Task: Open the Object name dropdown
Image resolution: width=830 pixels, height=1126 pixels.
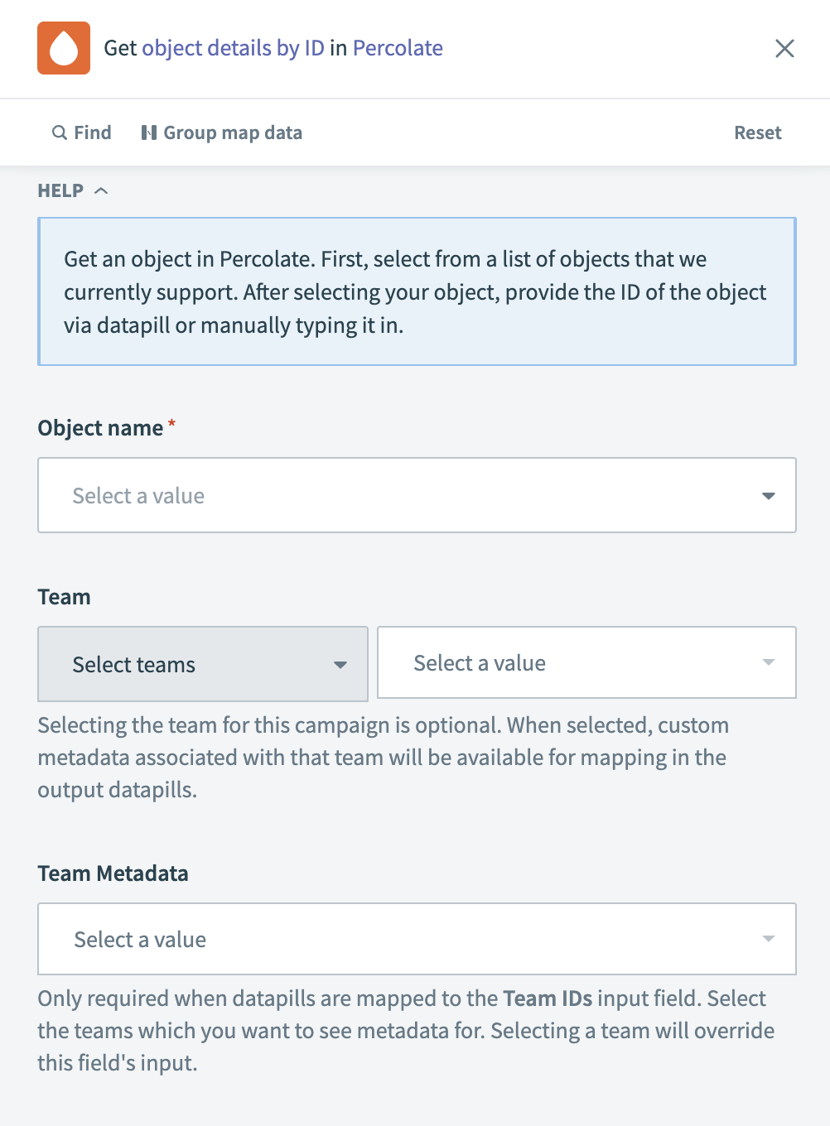Action: (x=416, y=495)
